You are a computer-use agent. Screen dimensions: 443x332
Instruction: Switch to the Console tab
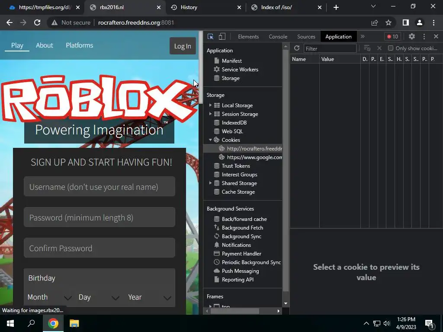pyautogui.click(x=278, y=37)
